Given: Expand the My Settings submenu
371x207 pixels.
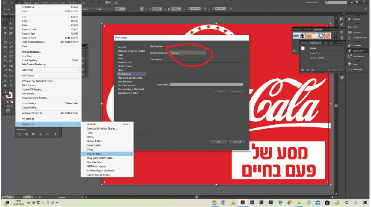Looking at the screenshot, I should point(48,119).
